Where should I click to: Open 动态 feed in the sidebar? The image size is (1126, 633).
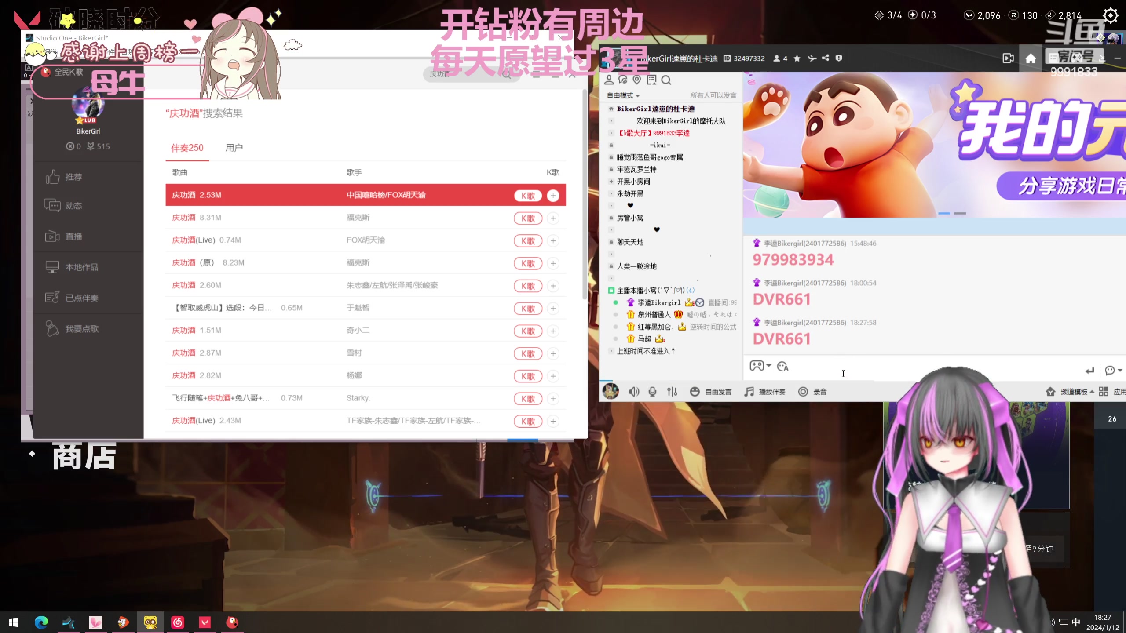pos(64,206)
